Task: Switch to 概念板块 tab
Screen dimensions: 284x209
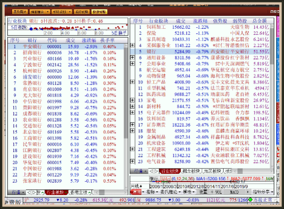Action: click(192, 171)
